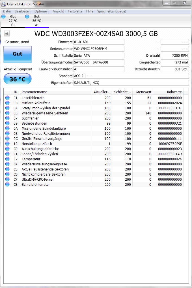Open the Sprache(Language) menu
Image resolution: width=192 pixels, height=288 pixels.
[112, 11]
